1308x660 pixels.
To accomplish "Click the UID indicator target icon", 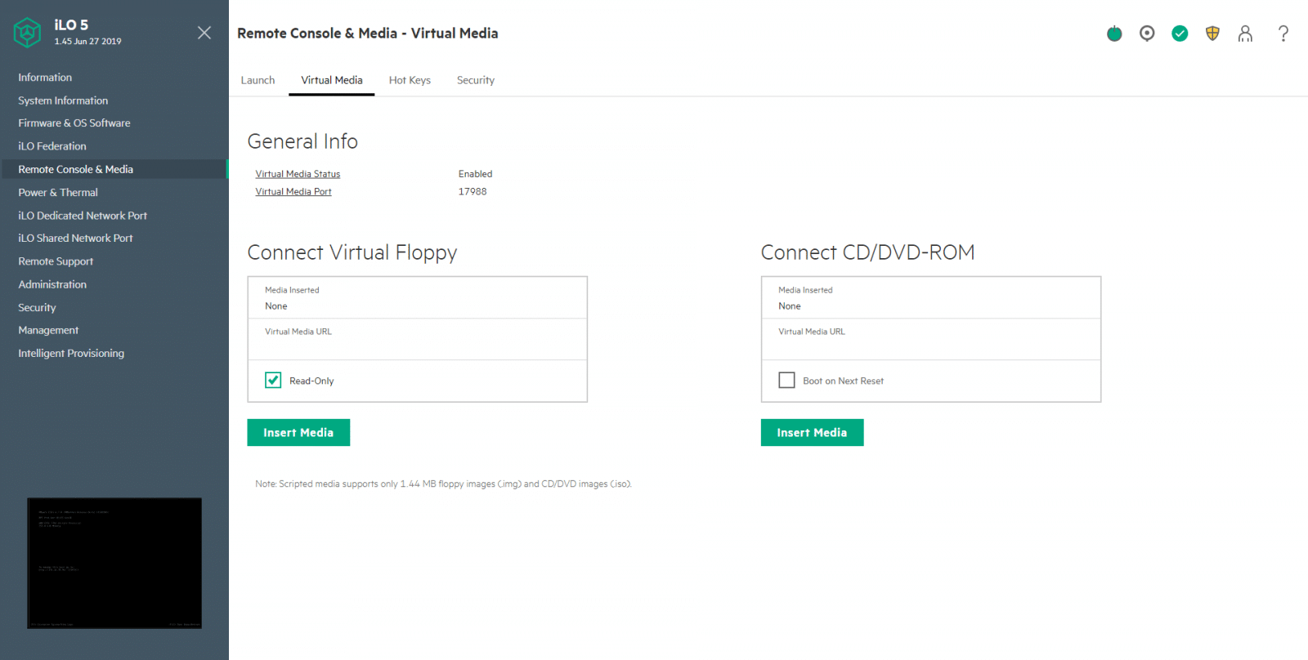I will (1147, 33).
